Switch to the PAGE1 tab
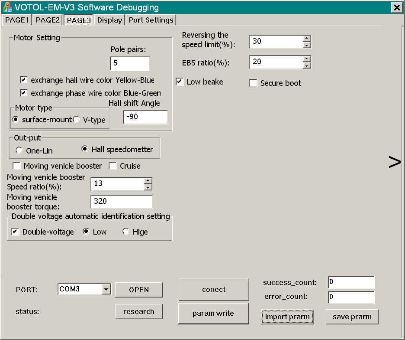 17,20
